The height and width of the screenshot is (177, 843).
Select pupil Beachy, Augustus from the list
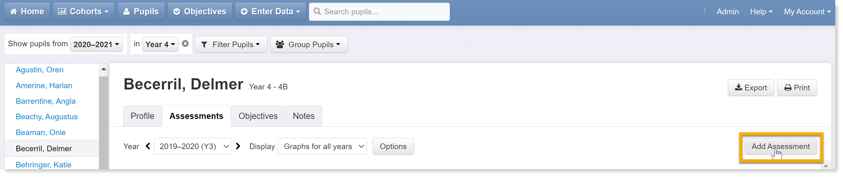pos(47,117)
